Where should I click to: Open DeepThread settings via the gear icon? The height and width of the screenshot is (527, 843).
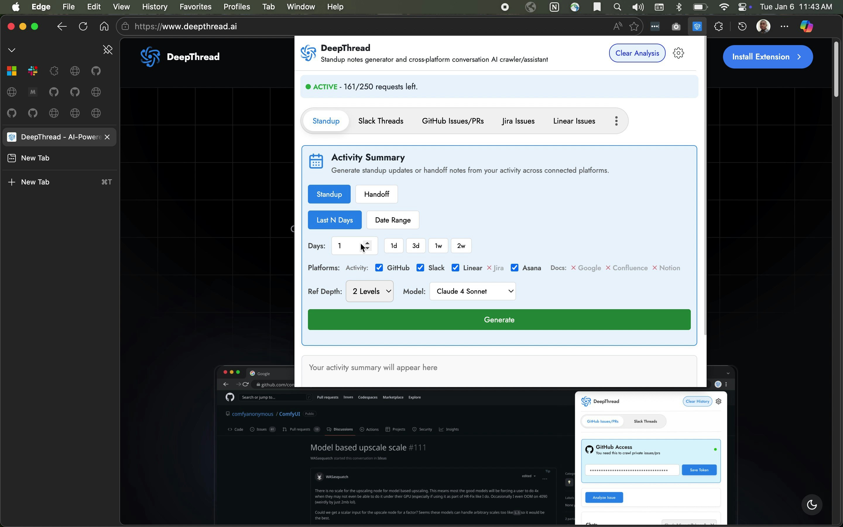(x=678, y=53)
